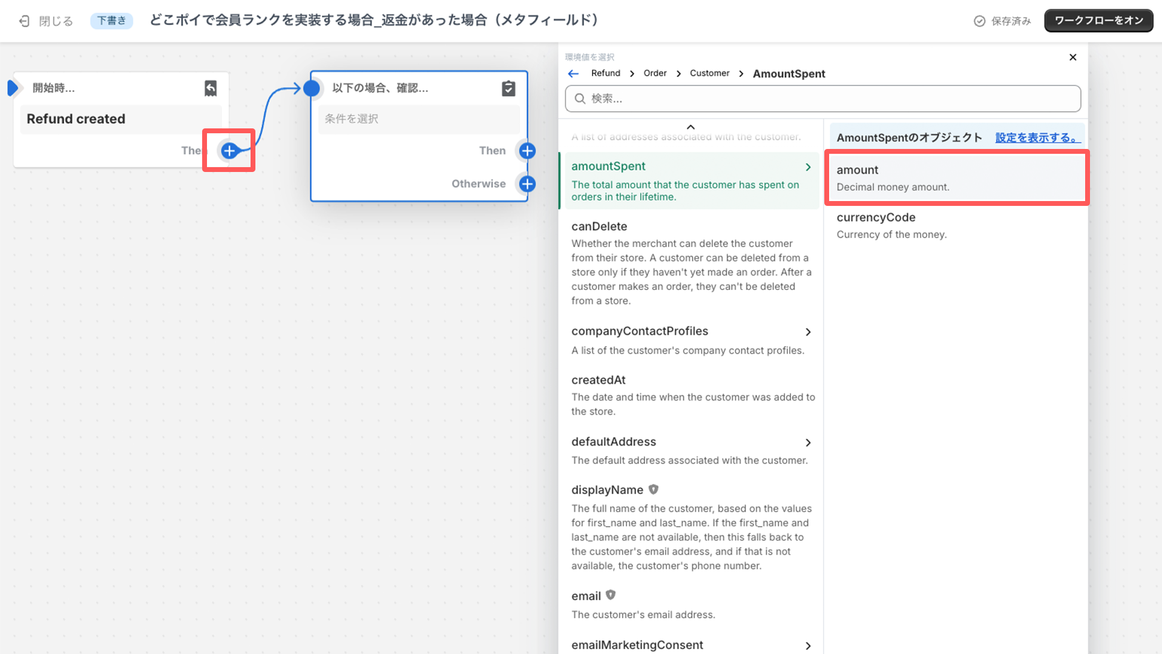Click the search input field

[x=824, y=98]
